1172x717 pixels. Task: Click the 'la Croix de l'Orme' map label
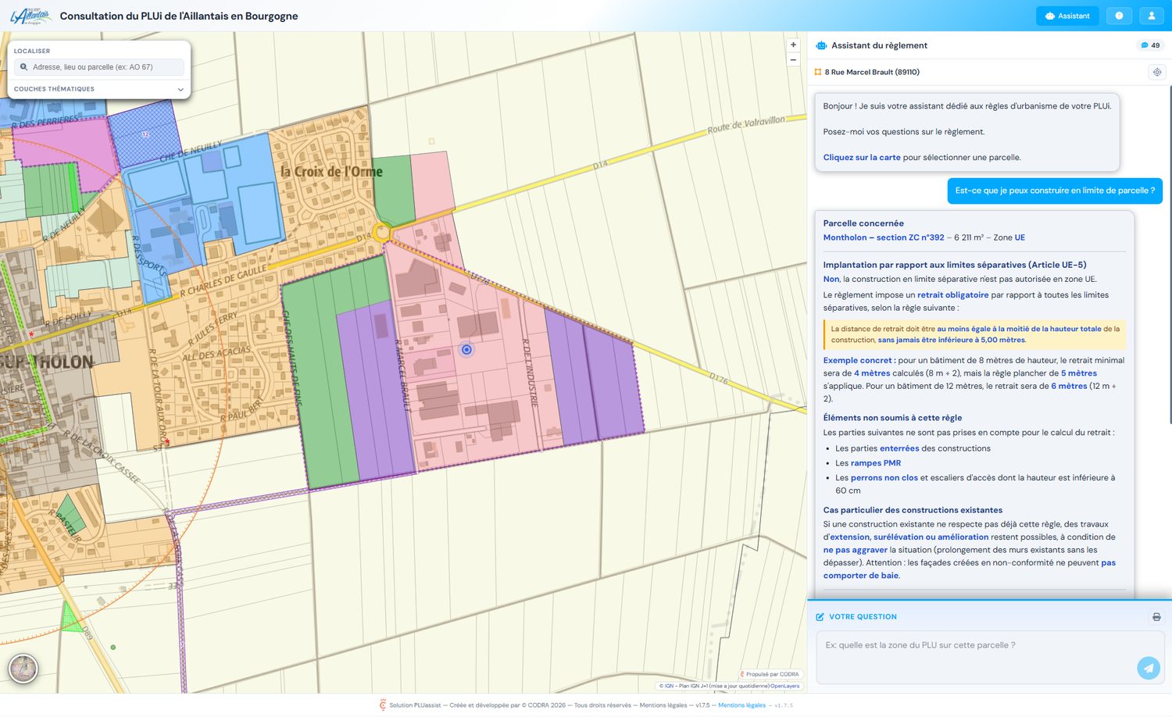pyautogui.click(x=331, y=171)
